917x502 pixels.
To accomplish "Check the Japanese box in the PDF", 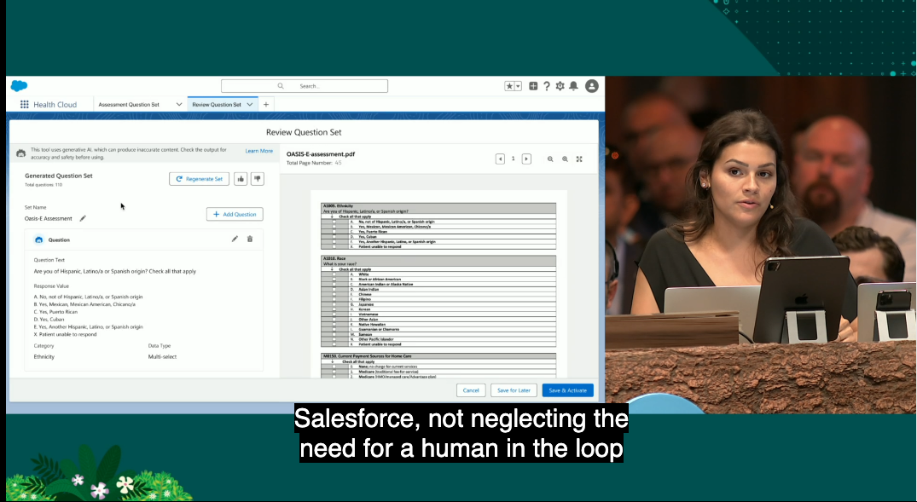I will click(x=334, y=304).
